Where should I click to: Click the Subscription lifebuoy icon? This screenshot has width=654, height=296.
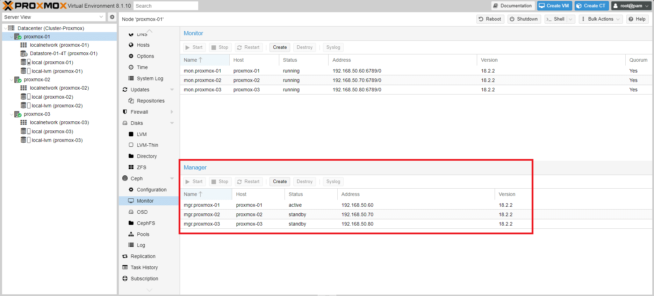click(x=125, y=279)
